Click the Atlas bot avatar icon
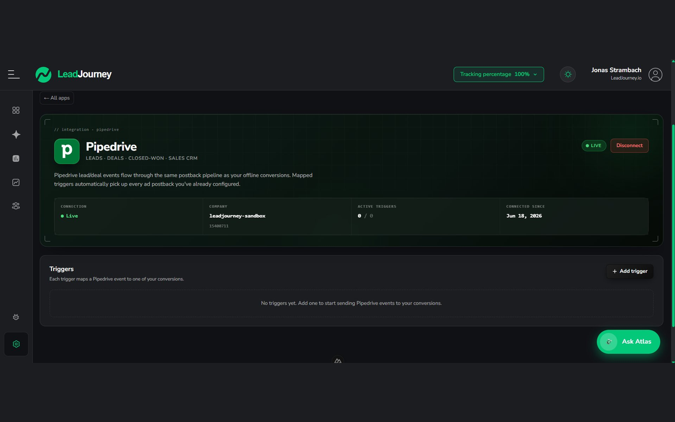This screenshot has width=675, height=422. click(x=609, y=342)
